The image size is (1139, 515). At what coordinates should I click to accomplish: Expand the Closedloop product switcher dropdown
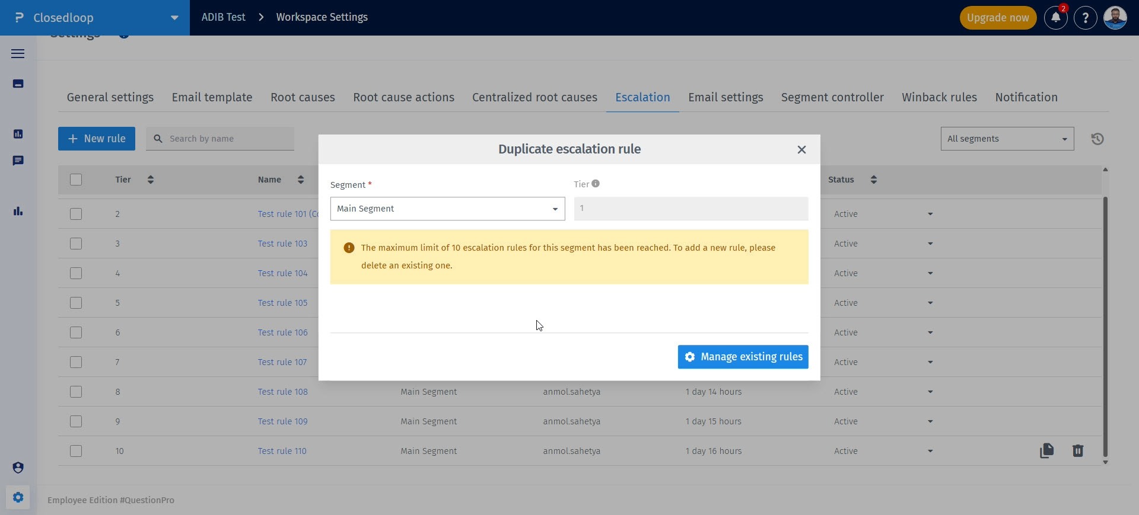point(174,18)
